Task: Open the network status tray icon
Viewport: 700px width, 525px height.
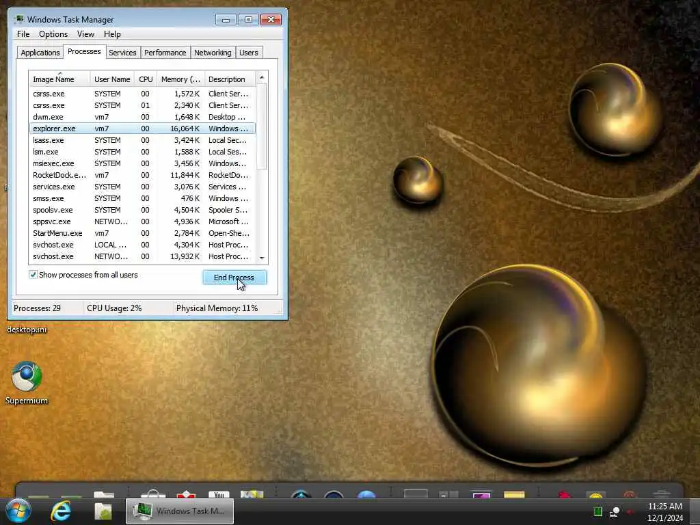Action: click(x=615, y=511)
